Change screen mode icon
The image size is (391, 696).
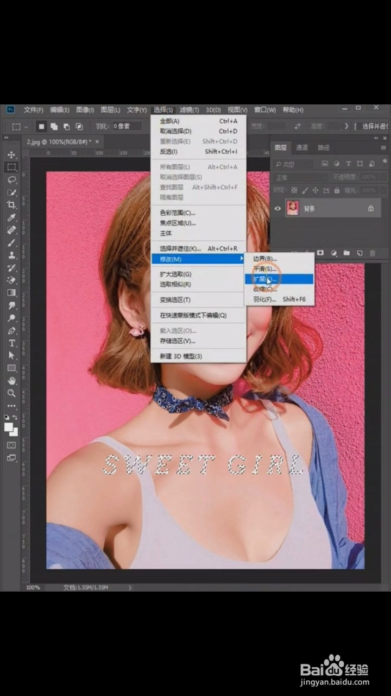pyautogui.click(x=11, y=458)
